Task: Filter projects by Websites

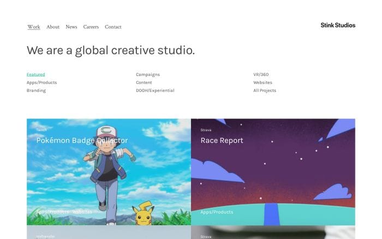Action: click(x=262, y=82)
